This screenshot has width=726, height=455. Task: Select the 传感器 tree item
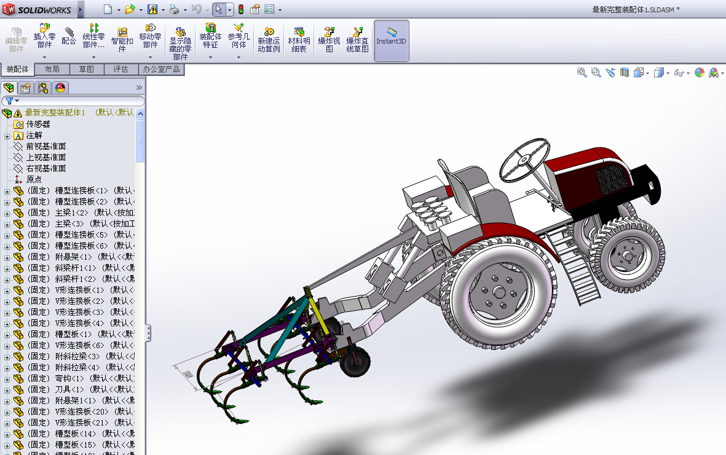[x=38, y=124]
